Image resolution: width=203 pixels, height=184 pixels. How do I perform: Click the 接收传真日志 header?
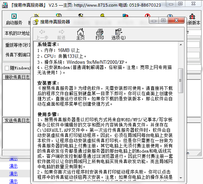click(x=17, y=77)
